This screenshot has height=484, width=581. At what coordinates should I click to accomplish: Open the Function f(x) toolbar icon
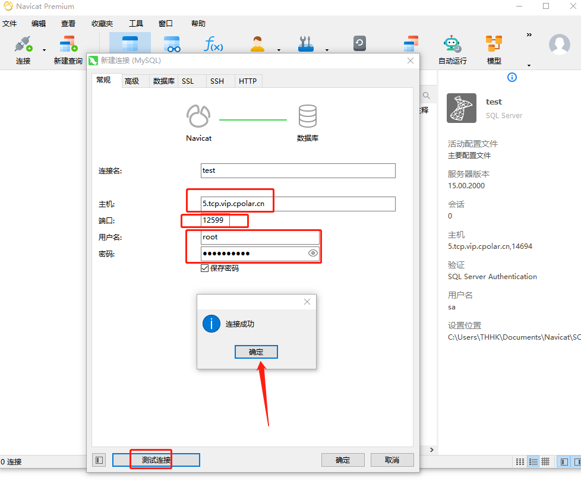[x=213, y=44]
